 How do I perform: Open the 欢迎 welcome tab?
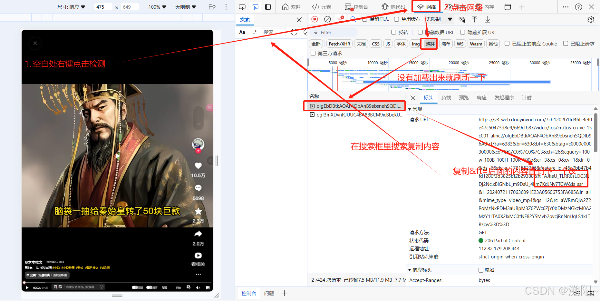point(291,7)
